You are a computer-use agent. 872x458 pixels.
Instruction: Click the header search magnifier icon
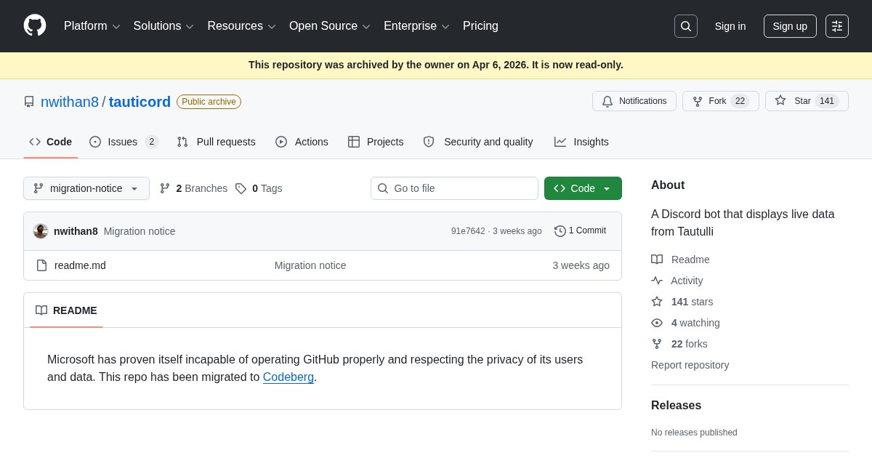pyautogui.click(x=686, y=26)
